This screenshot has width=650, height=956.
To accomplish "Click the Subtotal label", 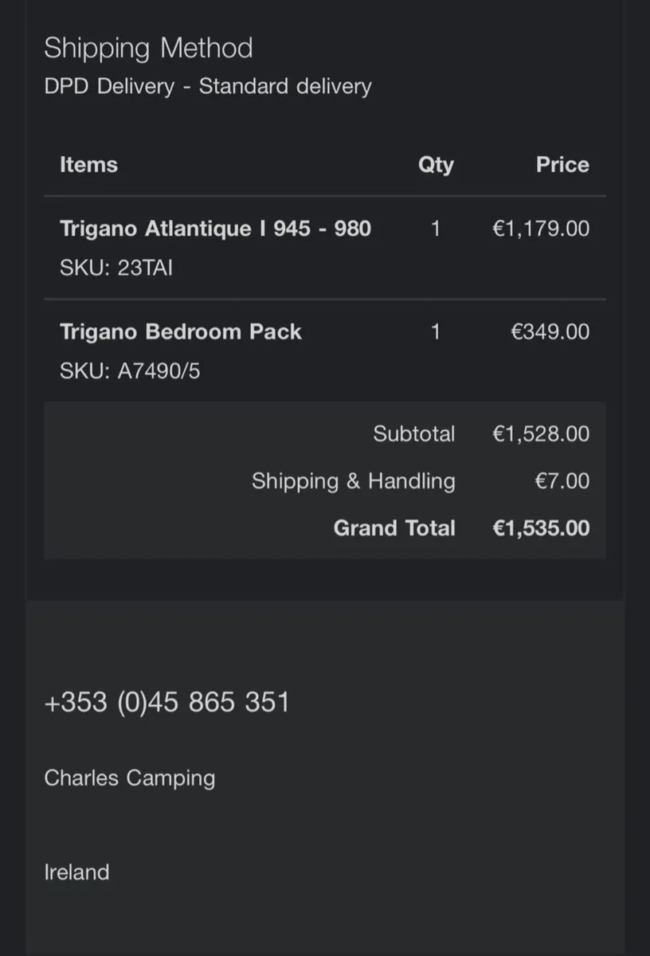I will coord(414,433).
